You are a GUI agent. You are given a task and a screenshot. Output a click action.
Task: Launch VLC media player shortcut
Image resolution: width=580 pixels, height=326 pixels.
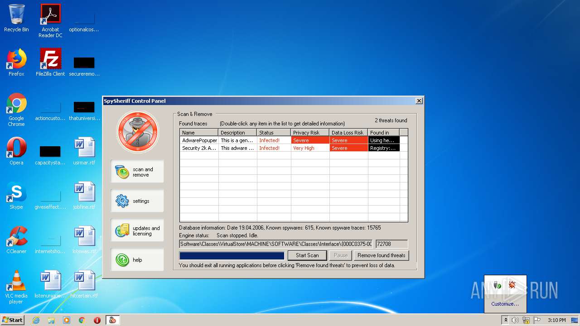pyautogui.click(x=16, y=287)
